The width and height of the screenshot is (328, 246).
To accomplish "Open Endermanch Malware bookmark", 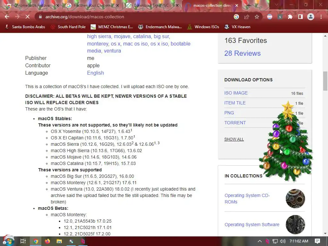I will pos(160,27).
